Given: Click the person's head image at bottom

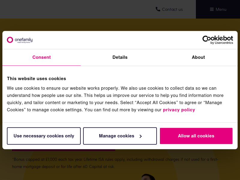Looking at the screenshot, I should point(148,177).
